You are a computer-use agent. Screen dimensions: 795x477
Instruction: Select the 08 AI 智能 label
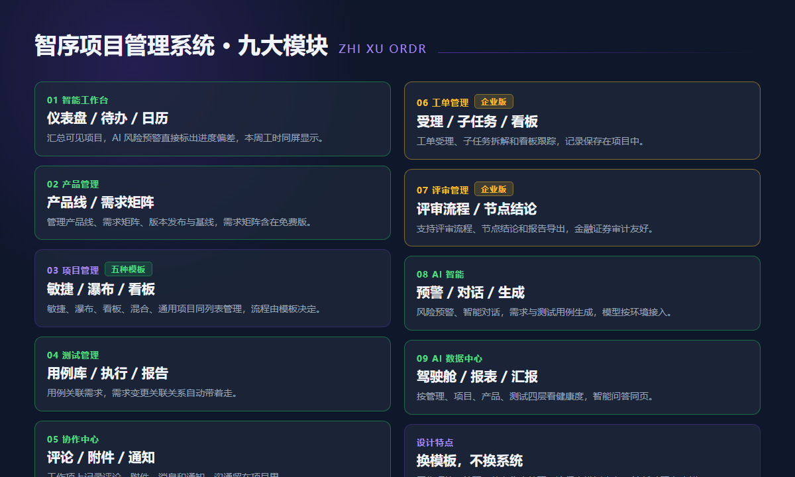[441, 274]
